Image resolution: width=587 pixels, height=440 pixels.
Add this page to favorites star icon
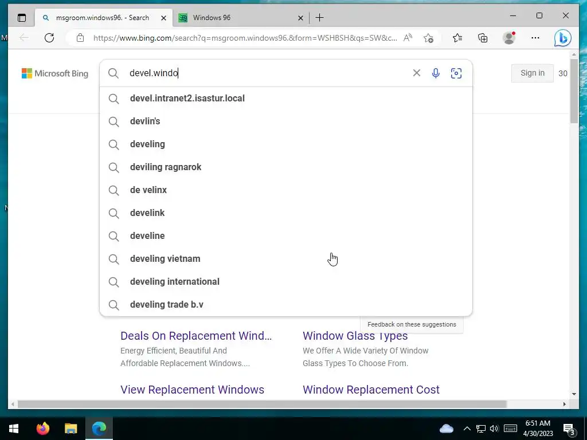click(x=428, y=38)
